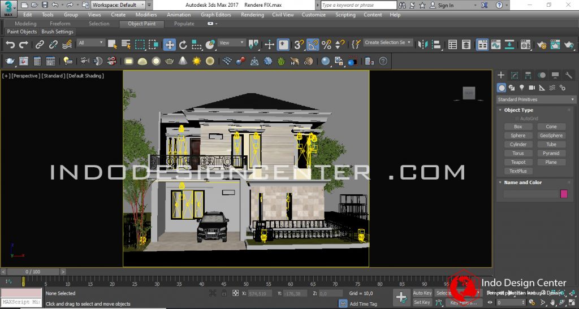579x309 pixels.
Task: Switch to the Populate ribbon tab
Action: (x=184, y=24)
